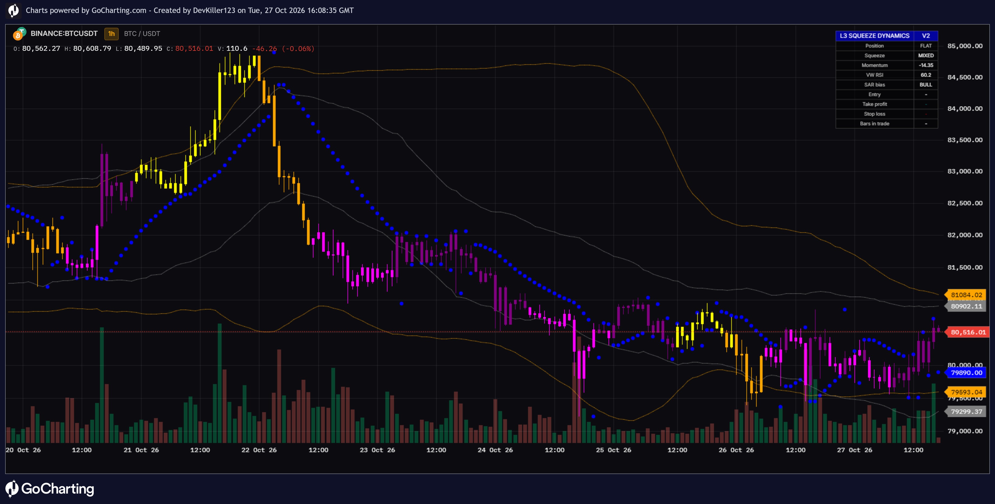Screen dimensions: 995x504
Task: Click the 27 Oct 26 date axis label
Action: (854, 450)
